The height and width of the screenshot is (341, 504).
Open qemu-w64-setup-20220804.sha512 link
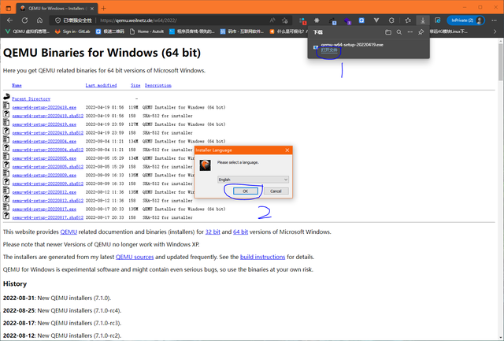coord(47,150)
